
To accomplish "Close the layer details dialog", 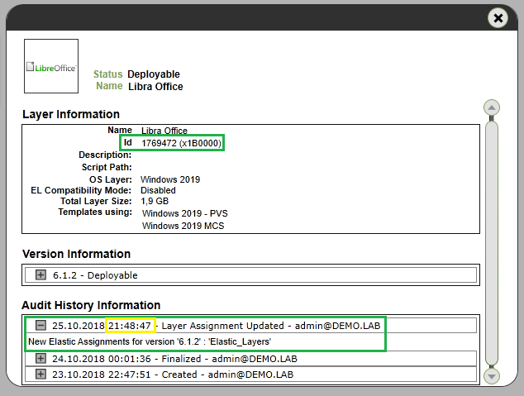I will point(498,18).
